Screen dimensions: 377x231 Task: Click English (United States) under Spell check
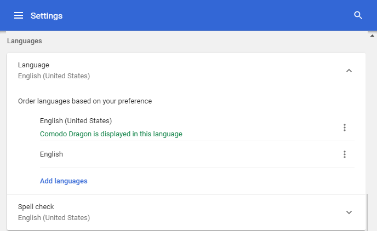pyautogui.click(x=54, y=217)
